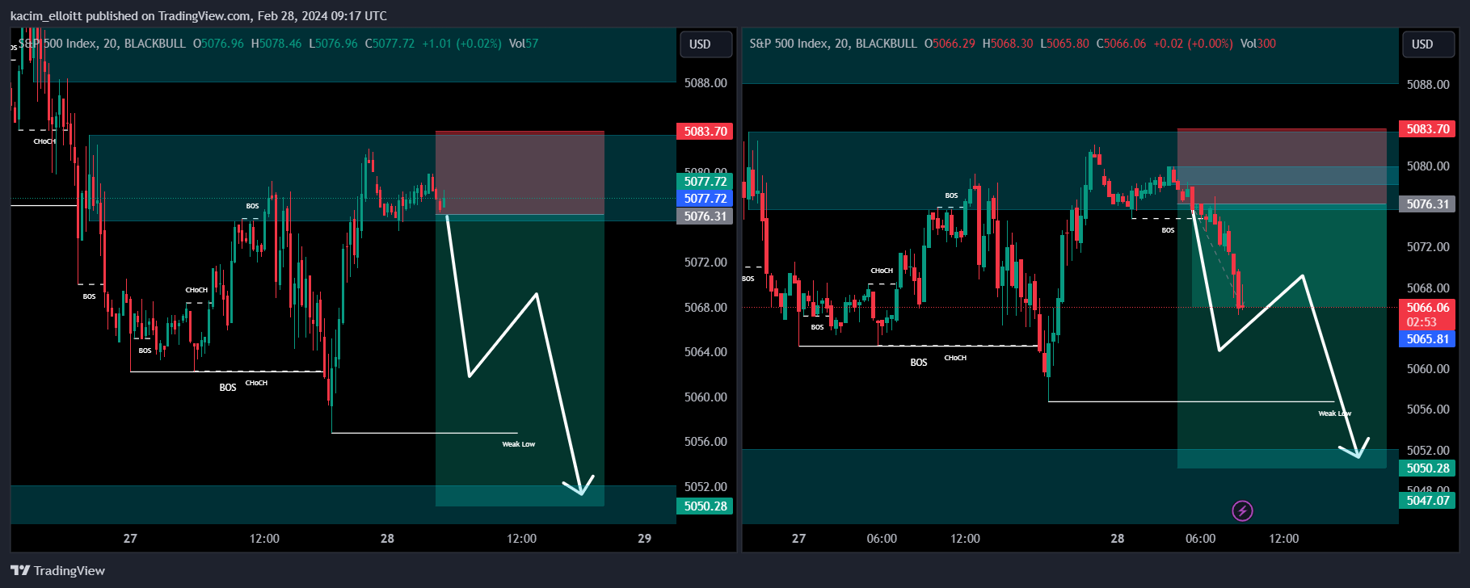
Task: Click the high value H5068.30 in right header
Action: tap(1008, 44)
